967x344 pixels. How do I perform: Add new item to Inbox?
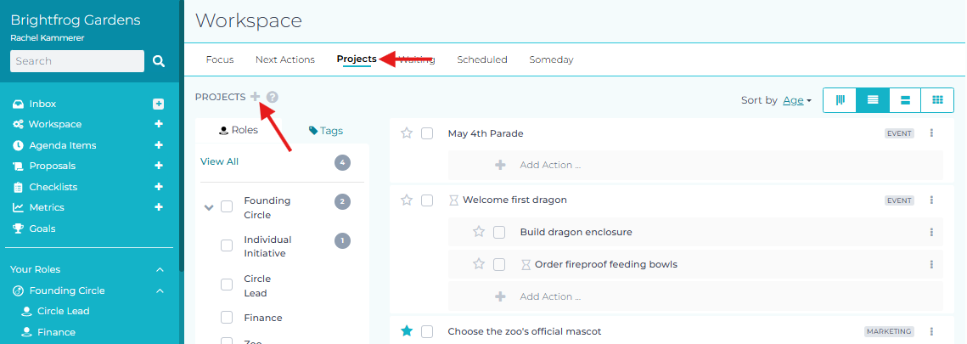(158, 104)
